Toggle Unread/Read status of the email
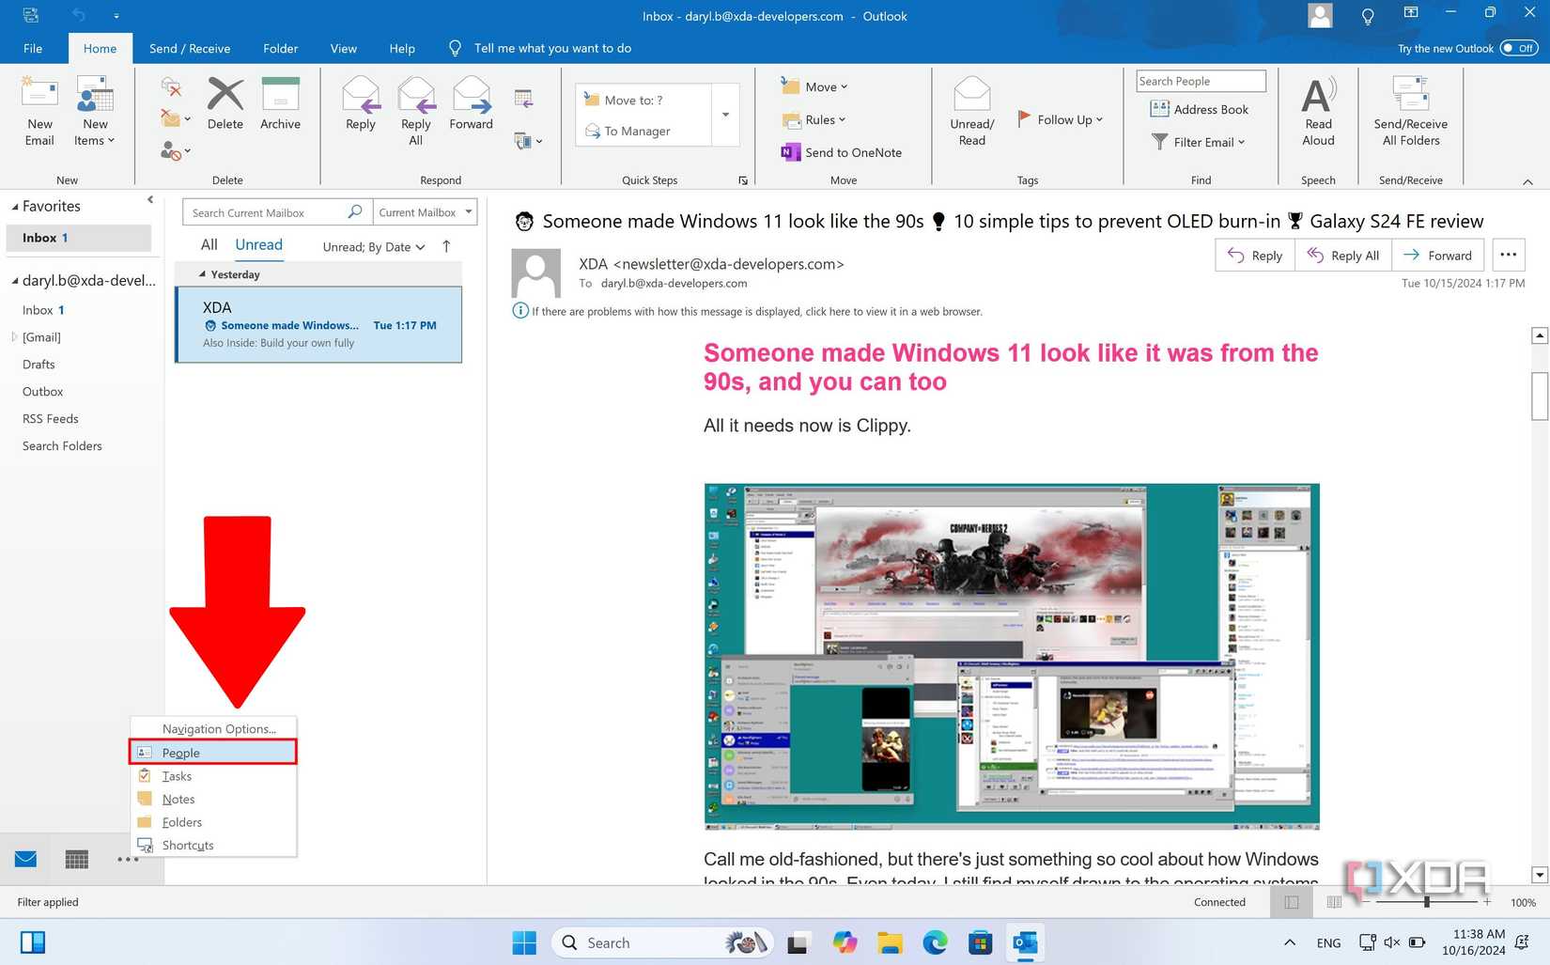 (971, 111)
